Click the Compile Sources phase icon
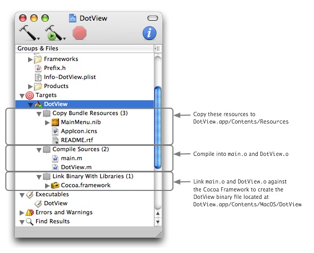The width and height of the screenshot is (314, 253). pos(47,150)
